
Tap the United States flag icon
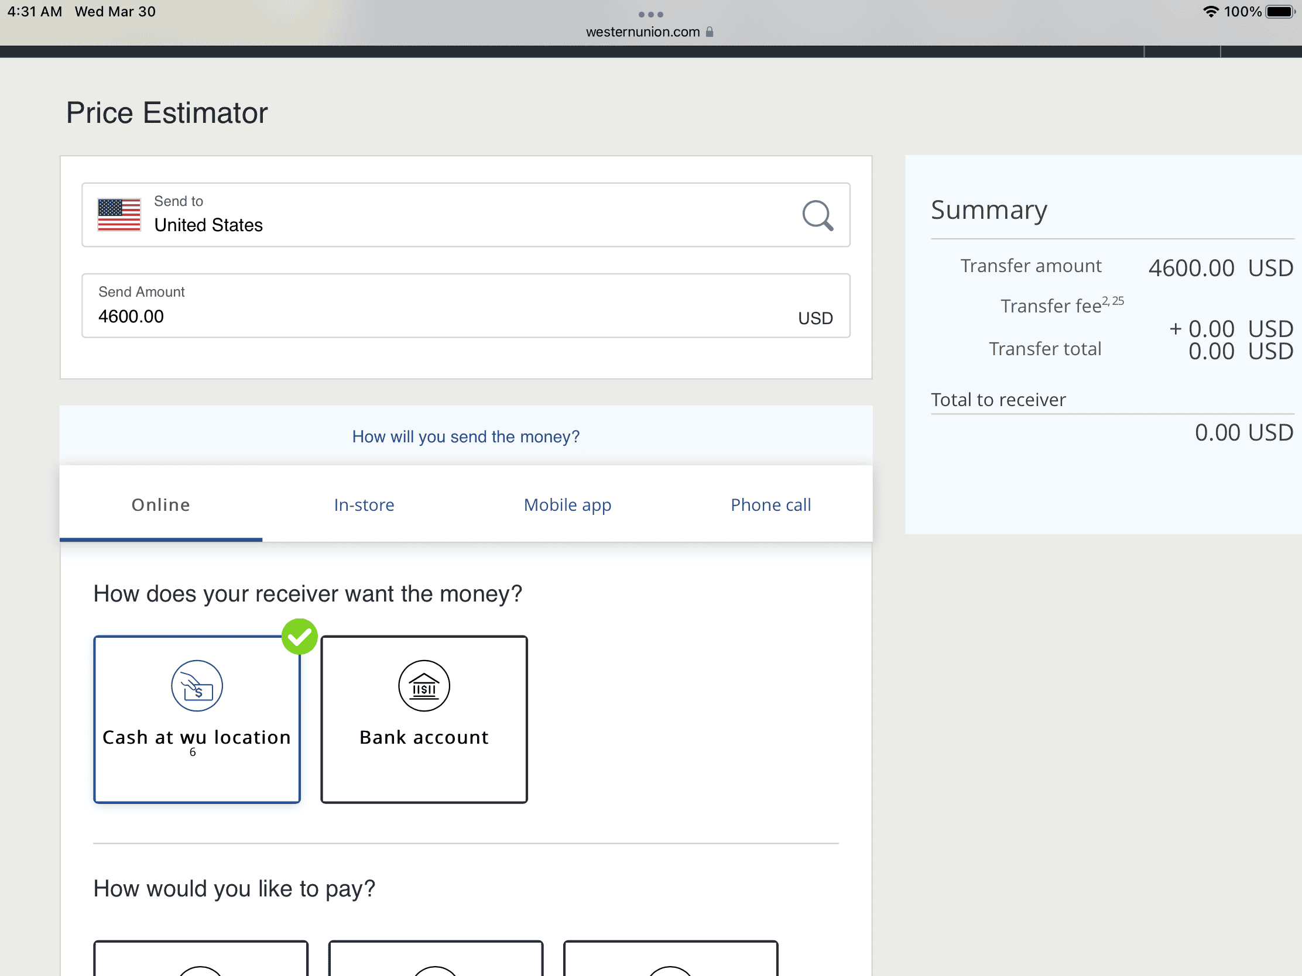click(119, 215)
